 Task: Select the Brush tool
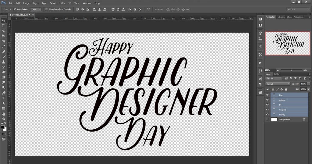pos(4,57)
